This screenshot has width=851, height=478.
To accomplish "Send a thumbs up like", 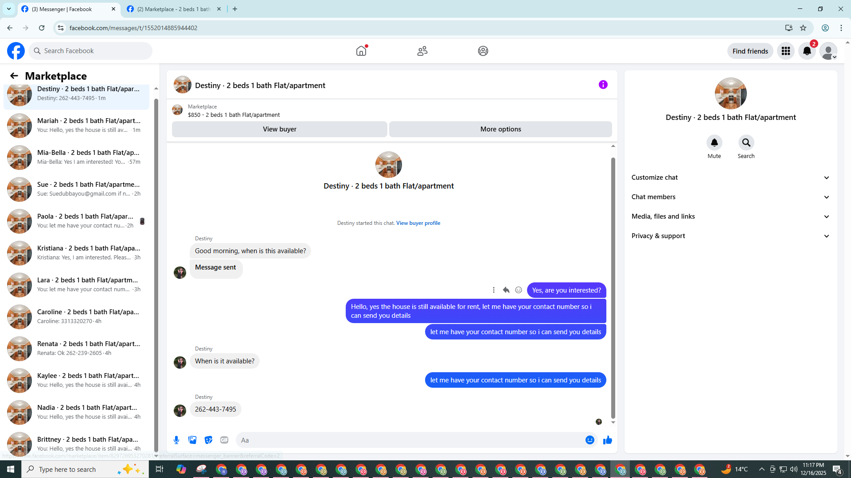I will point(608,440).
